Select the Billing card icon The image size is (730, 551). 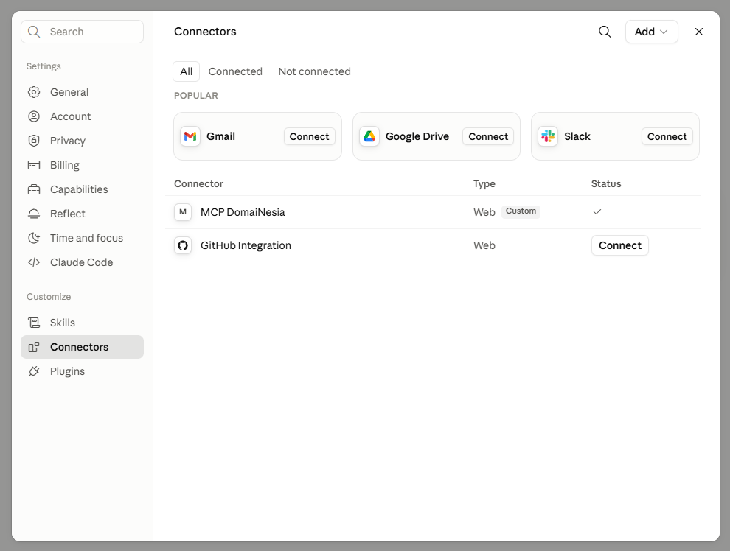[x=34, y=165]
